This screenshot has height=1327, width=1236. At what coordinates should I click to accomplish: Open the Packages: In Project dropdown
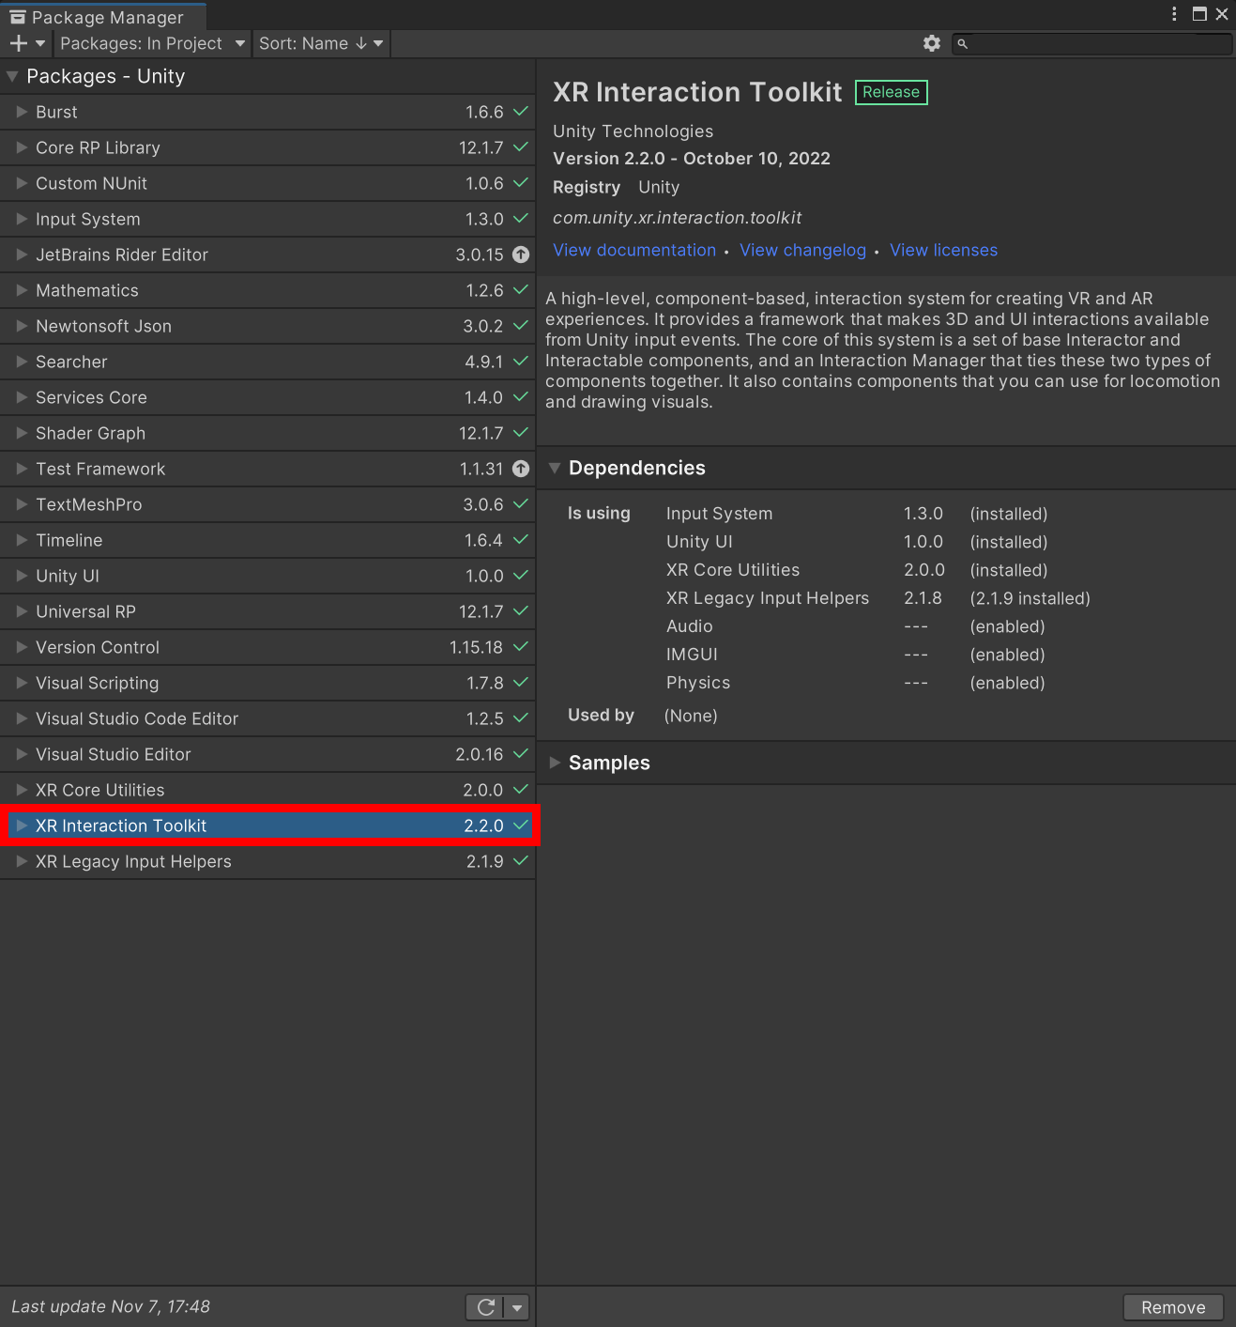[152, 43]
